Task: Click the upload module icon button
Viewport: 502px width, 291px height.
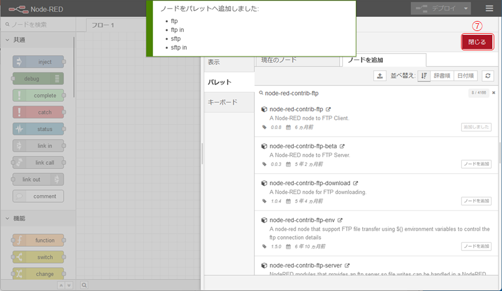Action: click(380, 76)
